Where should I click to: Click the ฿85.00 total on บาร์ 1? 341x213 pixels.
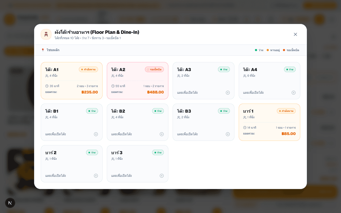click(x=289, y=134)
